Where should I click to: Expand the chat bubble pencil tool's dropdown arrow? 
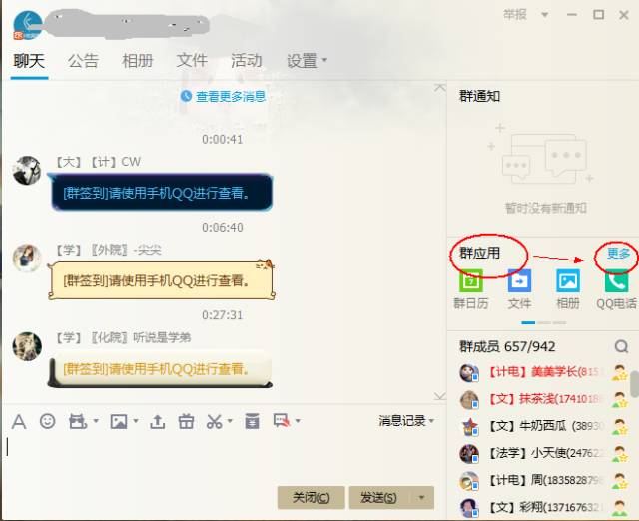[x=298, y=421]
